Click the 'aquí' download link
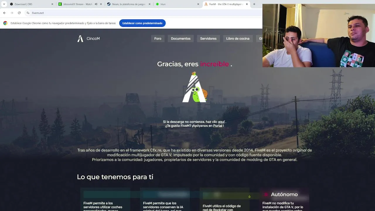 click(x=221, y=122)
